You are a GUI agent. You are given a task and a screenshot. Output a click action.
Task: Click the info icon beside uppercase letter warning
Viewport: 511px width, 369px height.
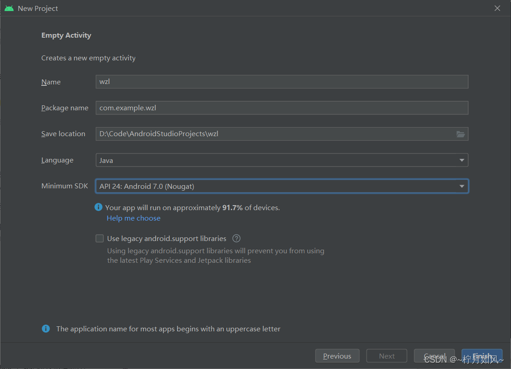(46, 329)
